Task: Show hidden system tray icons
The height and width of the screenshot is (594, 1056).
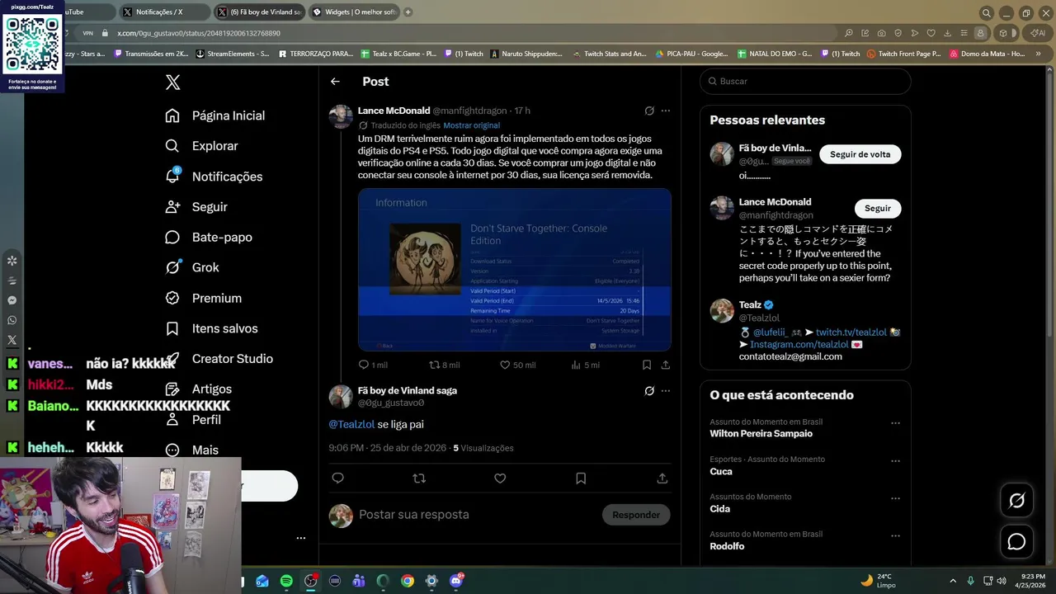Action: (x=953, y=581)
